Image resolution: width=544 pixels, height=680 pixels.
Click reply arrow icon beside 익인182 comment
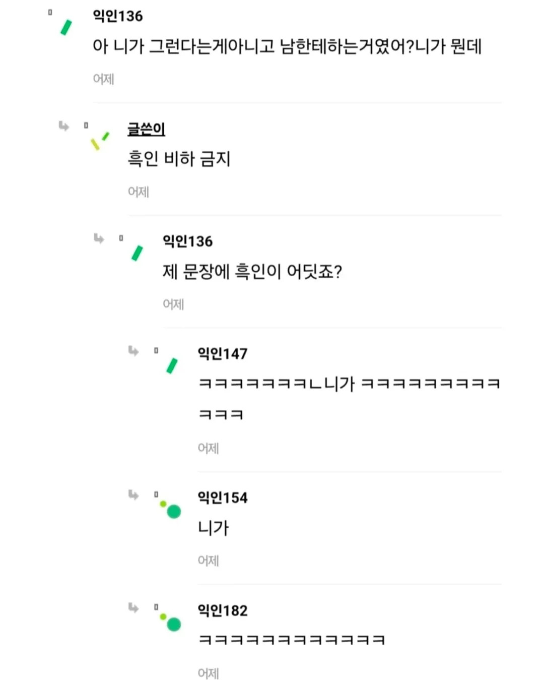[x=133, y=607]
